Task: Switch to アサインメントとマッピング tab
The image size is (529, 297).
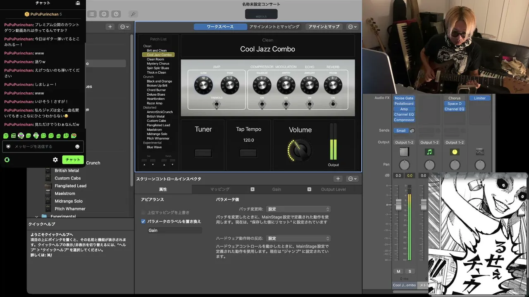Action: coord(274,27)
